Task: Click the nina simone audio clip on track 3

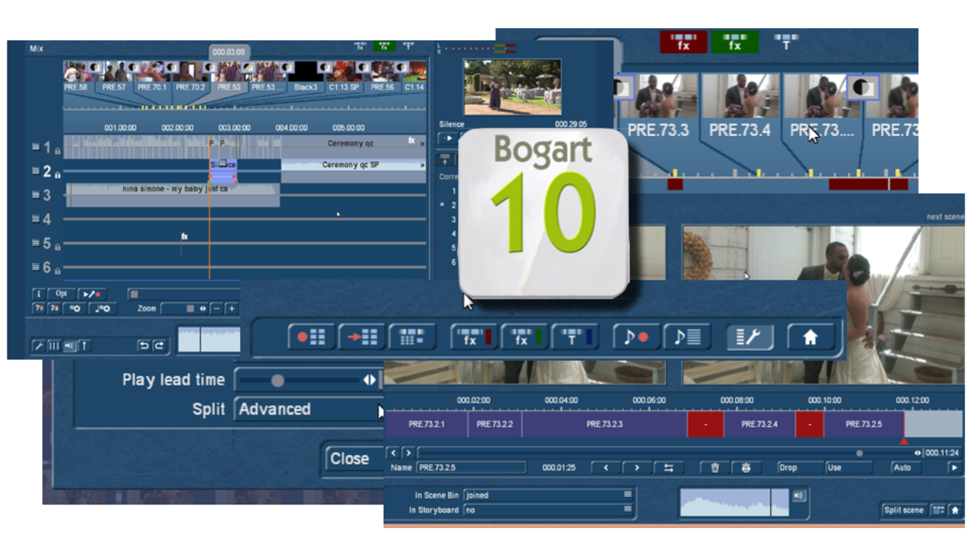Action: click(x=173, y=194)
